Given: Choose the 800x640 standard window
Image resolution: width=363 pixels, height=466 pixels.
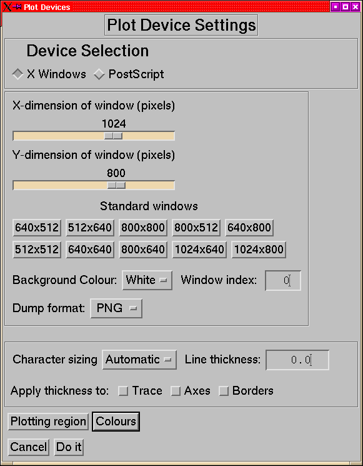Looking at the screenshot, I should 143,250.
